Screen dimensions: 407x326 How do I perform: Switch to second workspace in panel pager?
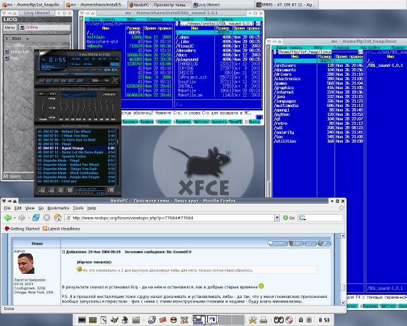(x=212, y=320)
